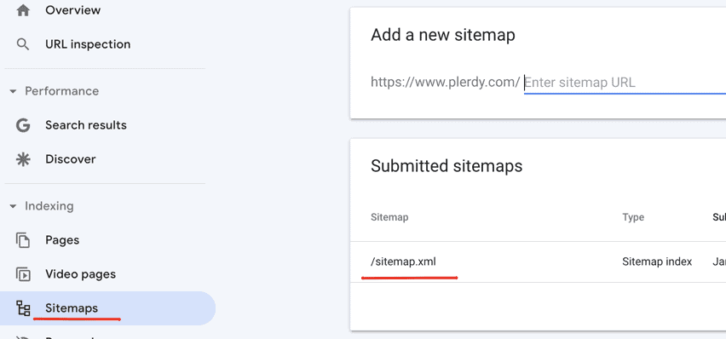This screenshot has height=339, width=726.
Task: Focus the Enter sitemap URL field
Action: coord(625,83)
